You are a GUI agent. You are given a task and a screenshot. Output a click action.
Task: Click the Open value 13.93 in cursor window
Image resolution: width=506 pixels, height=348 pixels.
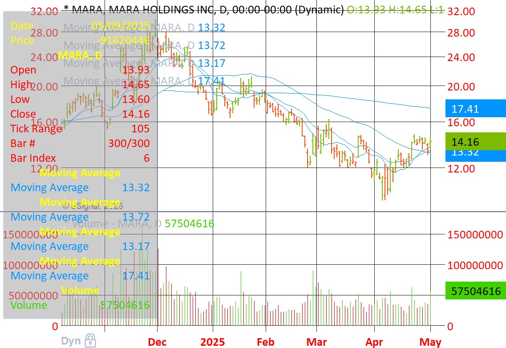click(x=136, y=70)
